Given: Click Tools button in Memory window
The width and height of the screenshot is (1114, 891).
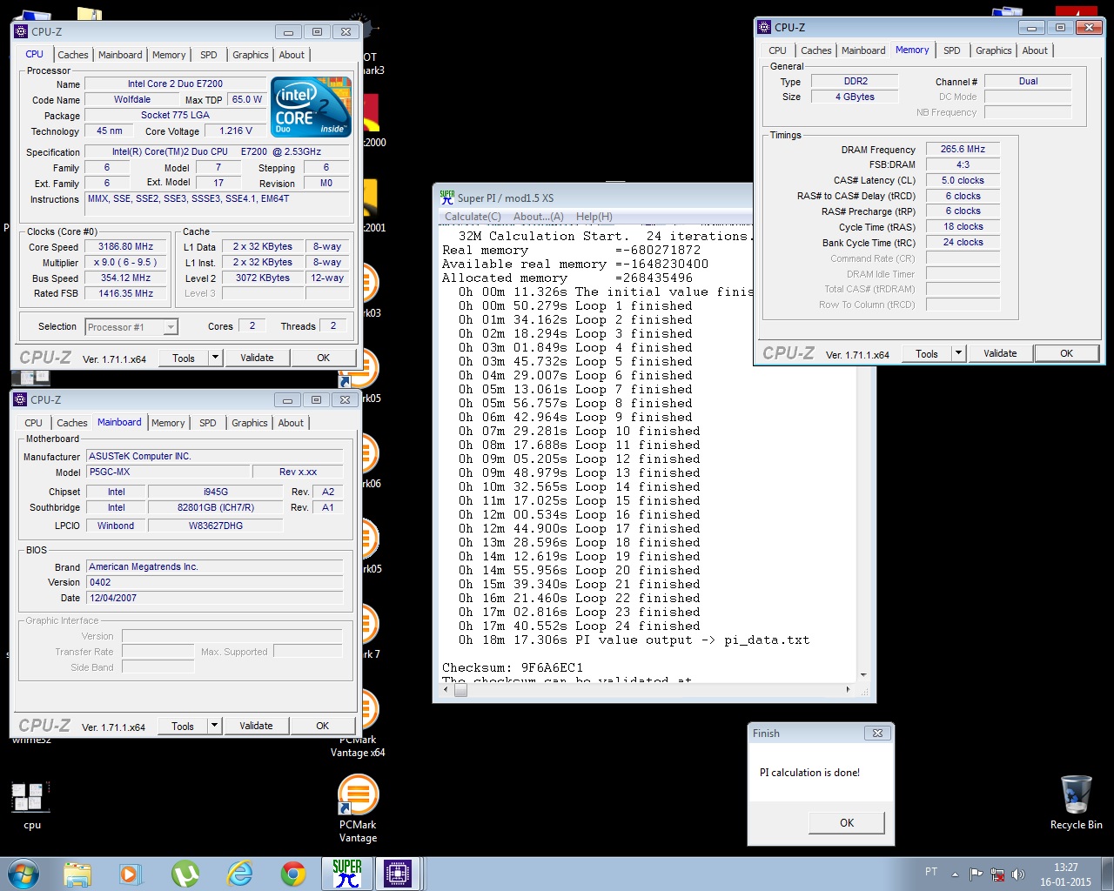Looking at the screenshot, I should [927, 353].
